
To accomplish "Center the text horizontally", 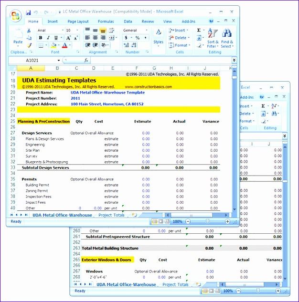I will pyautogui.click(x=95, y=38).
